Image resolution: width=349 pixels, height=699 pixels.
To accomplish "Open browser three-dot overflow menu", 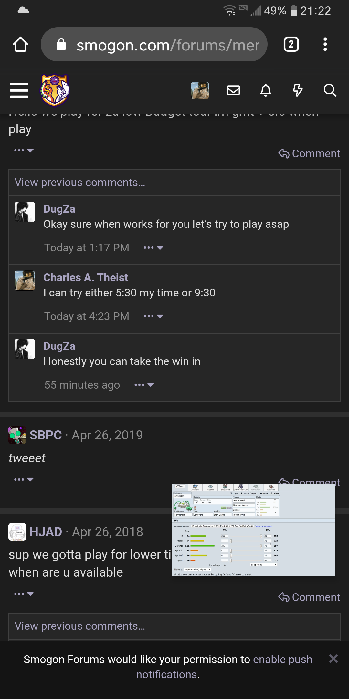I will [325, 44].
